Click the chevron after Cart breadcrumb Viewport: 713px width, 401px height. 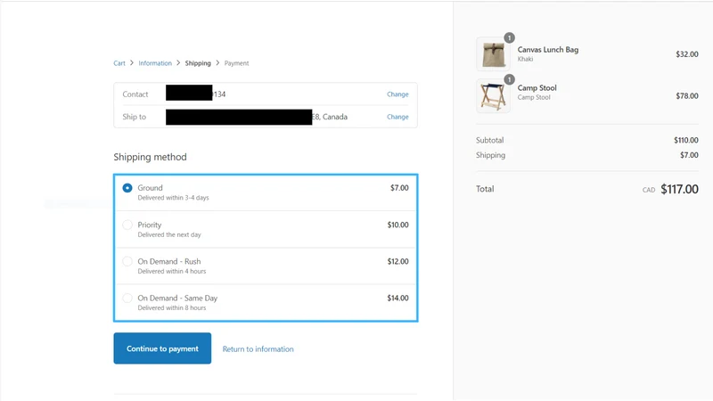(x=132, y=62)
